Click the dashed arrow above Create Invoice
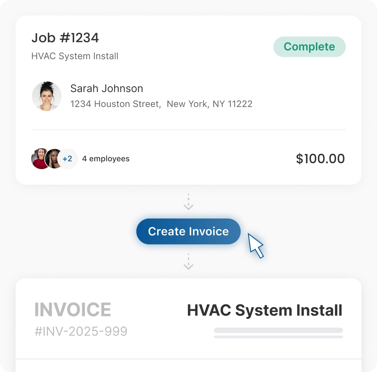Image resolution: width=377 pixels, height=372 pixels. click(188, 202)
